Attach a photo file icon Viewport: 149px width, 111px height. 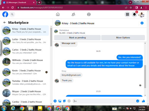click(x=60, y=101)
